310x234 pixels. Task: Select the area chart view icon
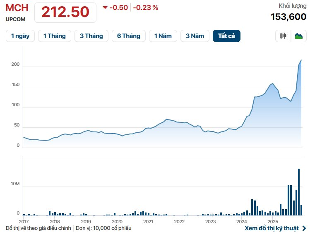(x=298, y=36)
